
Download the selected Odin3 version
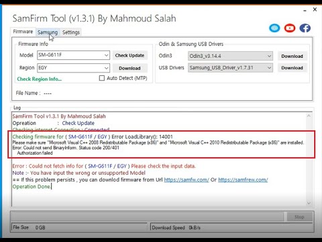(x=292, y=56)
